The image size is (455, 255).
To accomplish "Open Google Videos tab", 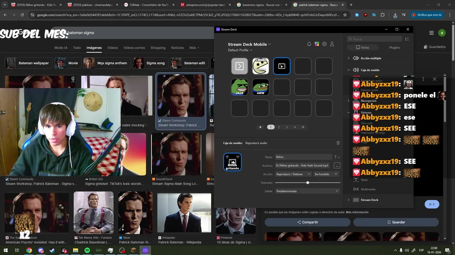I will click(x=112, y=48).
